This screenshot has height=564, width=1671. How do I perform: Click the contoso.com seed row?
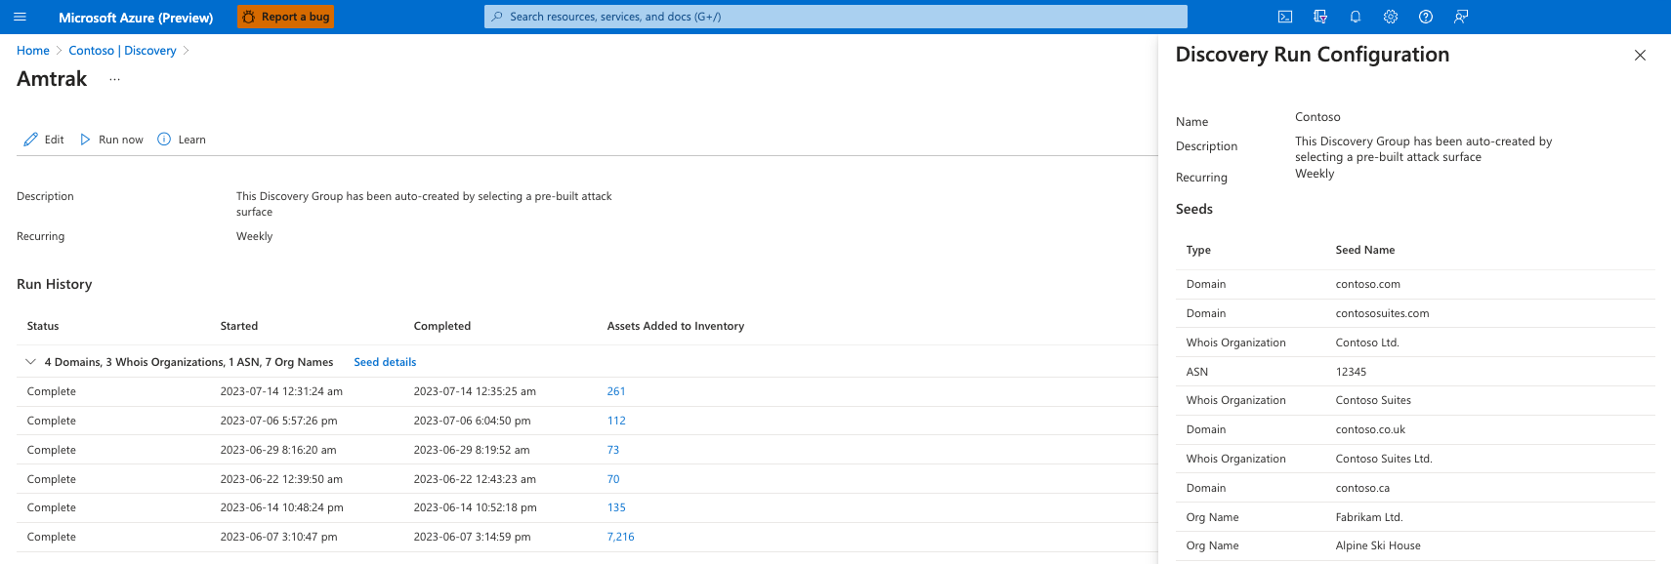(x=1415, y=284)
